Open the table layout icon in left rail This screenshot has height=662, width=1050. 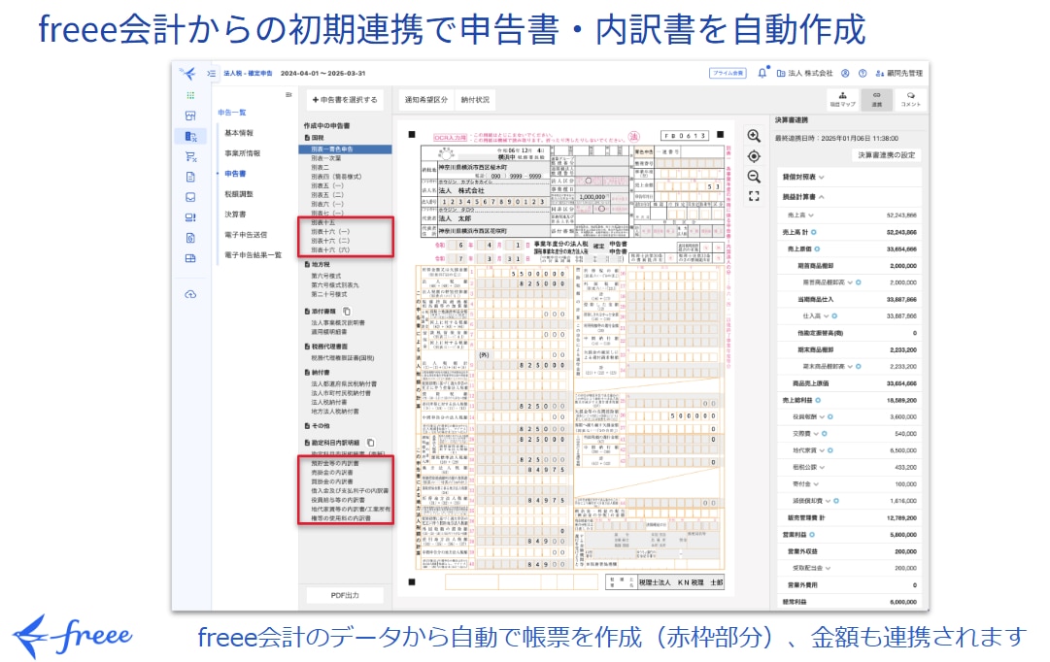[190, 258]
